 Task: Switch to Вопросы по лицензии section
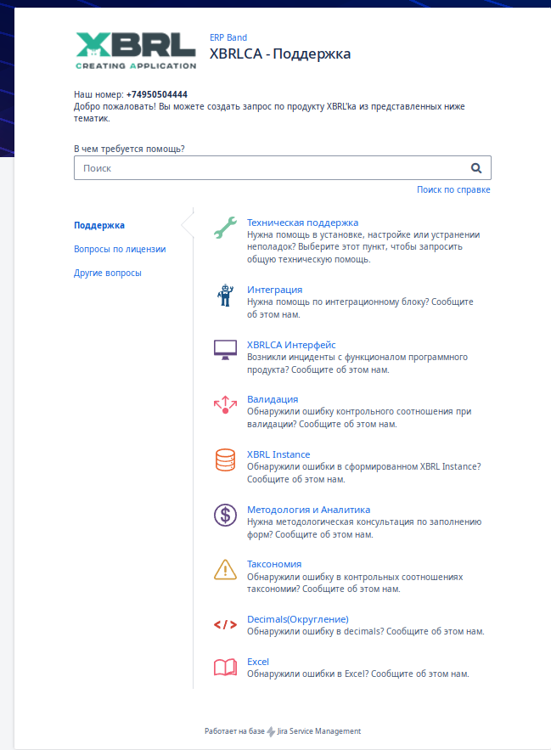tap(120, 249)
